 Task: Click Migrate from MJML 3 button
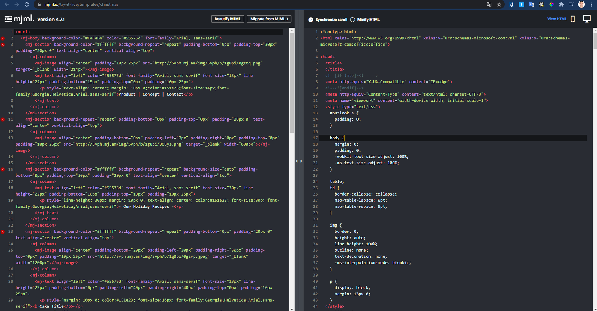pyautogui.click(x=269, y=19)
